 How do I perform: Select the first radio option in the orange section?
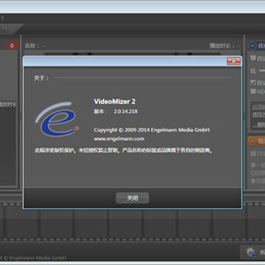coord(252,165)
